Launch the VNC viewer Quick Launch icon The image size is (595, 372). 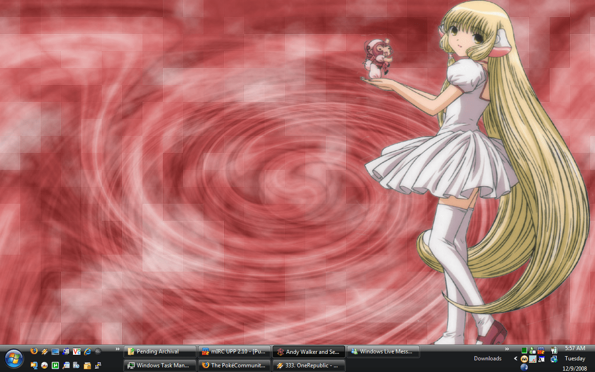click(77, 351)
